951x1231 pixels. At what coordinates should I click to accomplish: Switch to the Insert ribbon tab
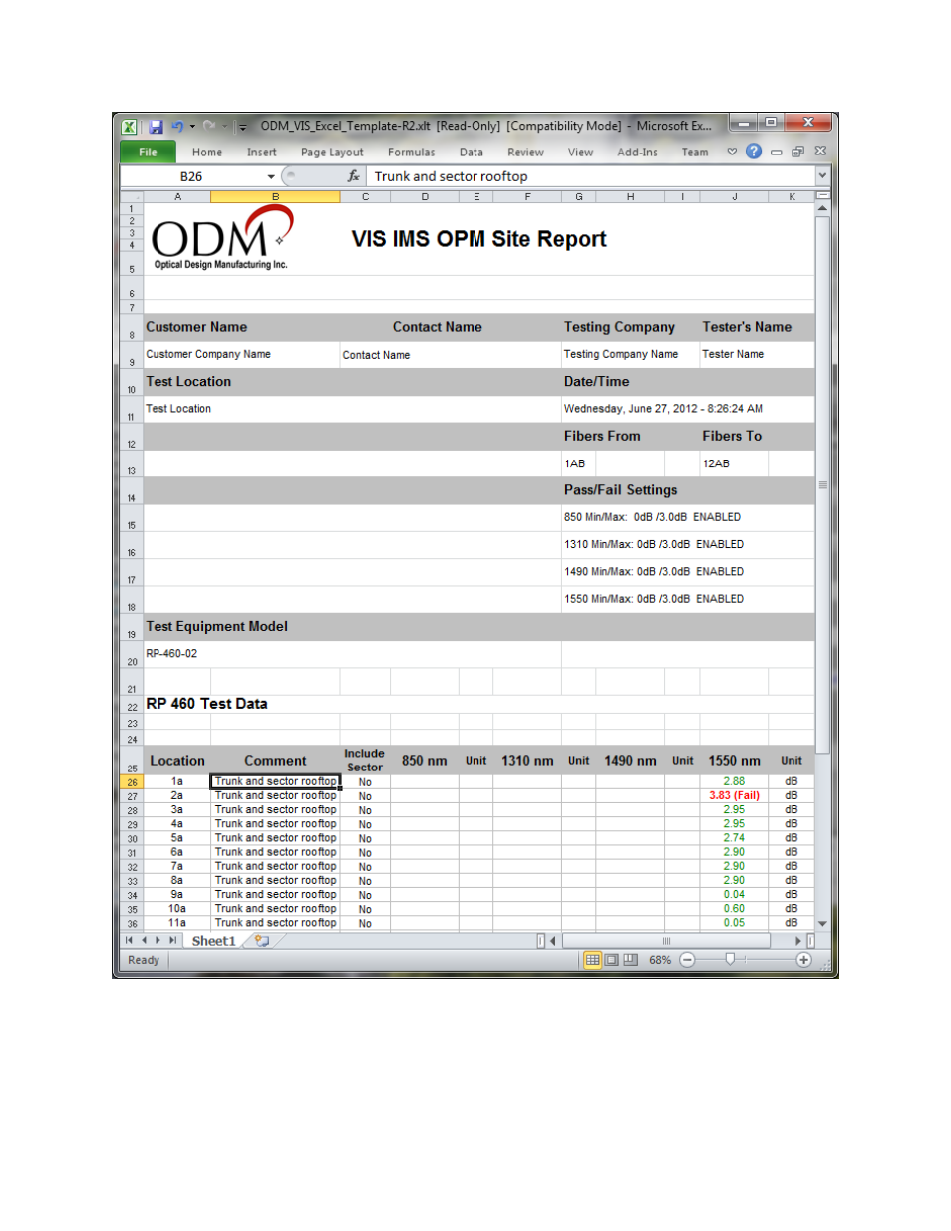tap(262, 153)
